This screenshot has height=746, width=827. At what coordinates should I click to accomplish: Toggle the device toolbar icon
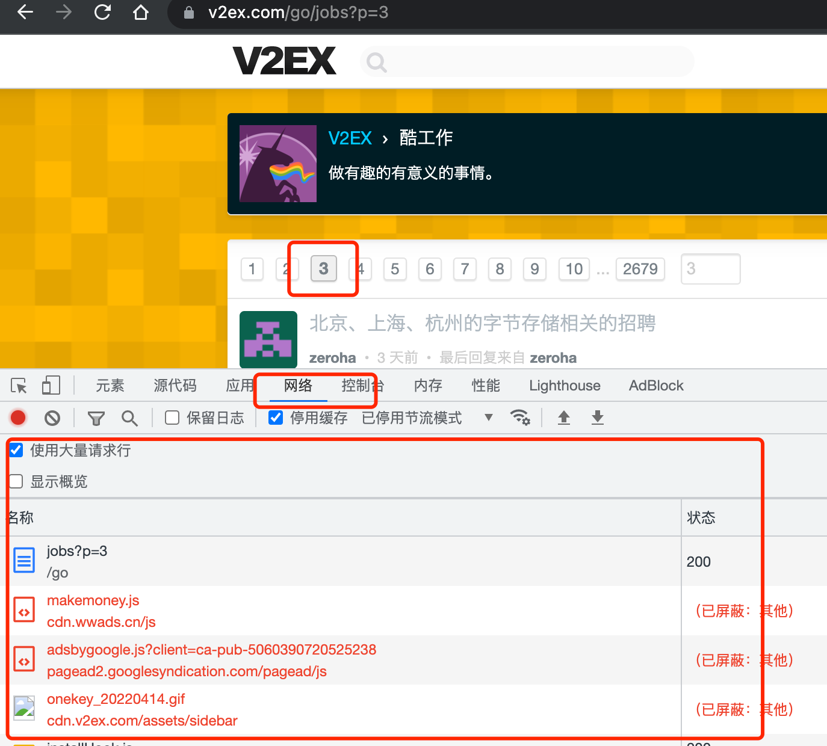point(51,386)
